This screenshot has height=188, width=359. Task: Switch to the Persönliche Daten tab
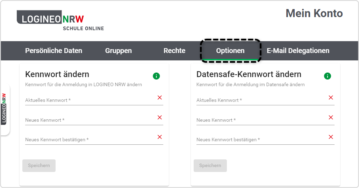(x=53, y=51)
